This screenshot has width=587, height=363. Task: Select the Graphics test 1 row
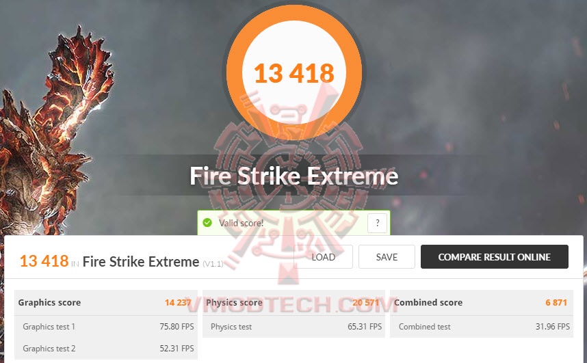(x=105, y=326)
